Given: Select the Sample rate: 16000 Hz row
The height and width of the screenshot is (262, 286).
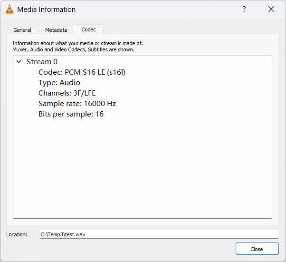Looking at the screenshot, I should click(77, 104).
